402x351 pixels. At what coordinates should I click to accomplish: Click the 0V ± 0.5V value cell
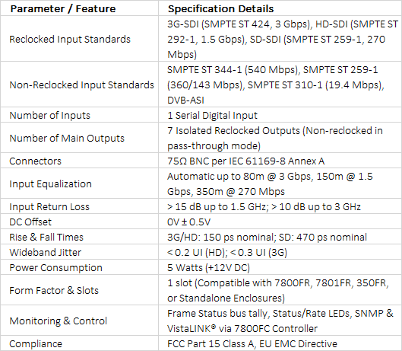pos(280,222)
